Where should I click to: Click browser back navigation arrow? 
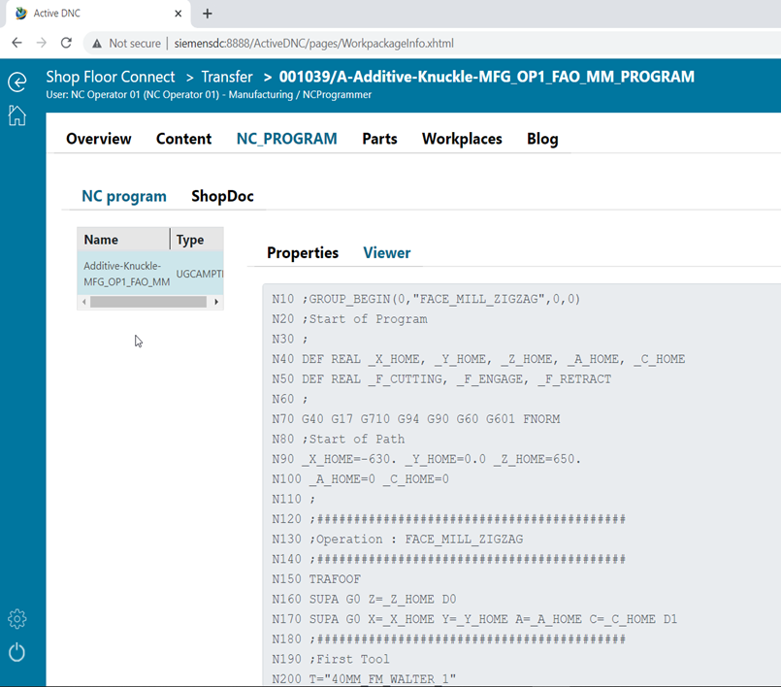point(16,43)
